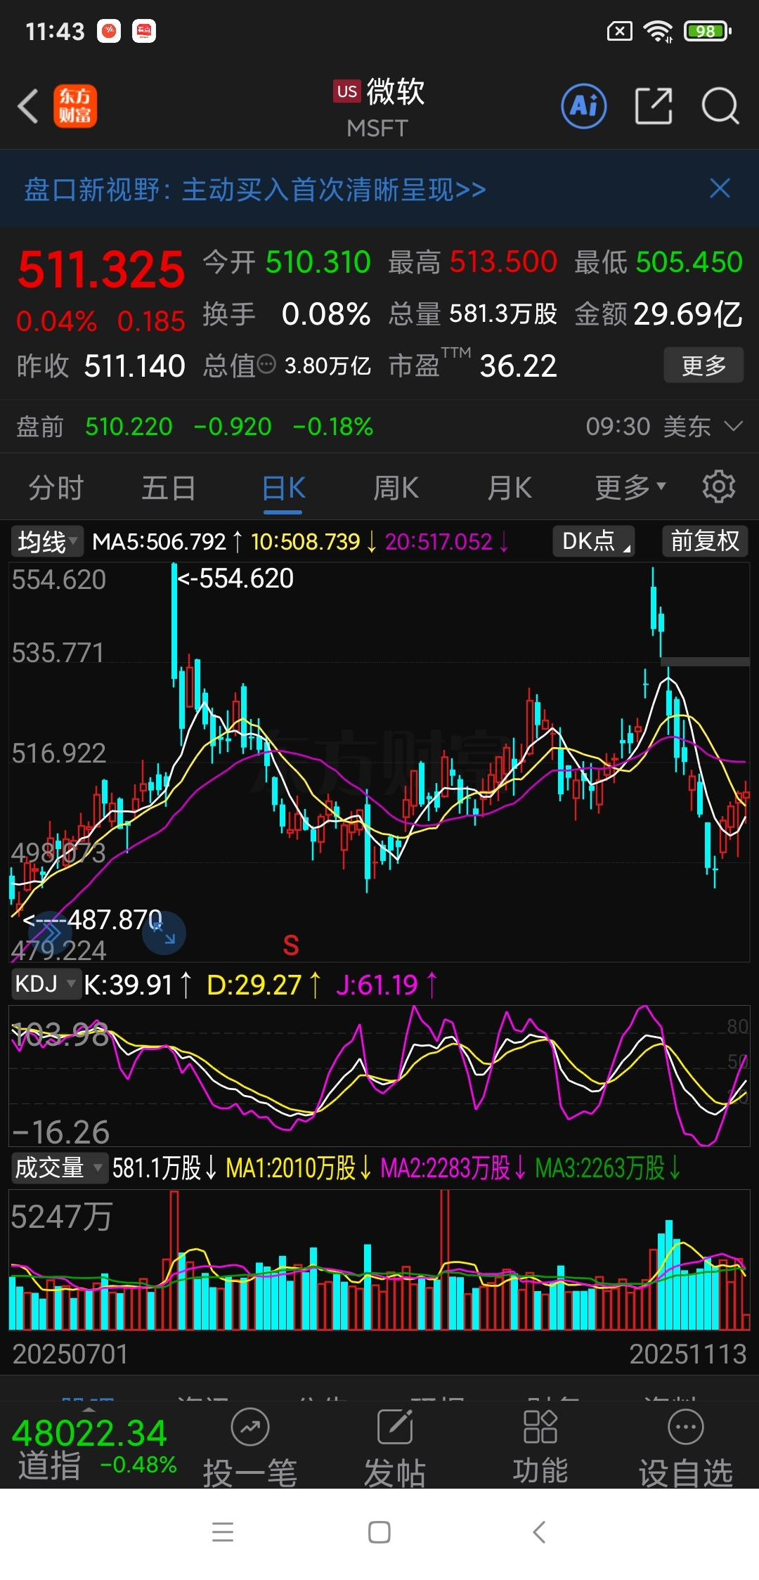Tap the current price 511.325
759x1580 pixels.
pos(101,270)
